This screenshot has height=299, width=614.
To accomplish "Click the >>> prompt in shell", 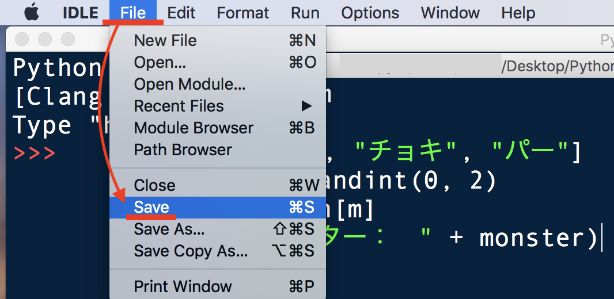I will click(x=35, y=154).
